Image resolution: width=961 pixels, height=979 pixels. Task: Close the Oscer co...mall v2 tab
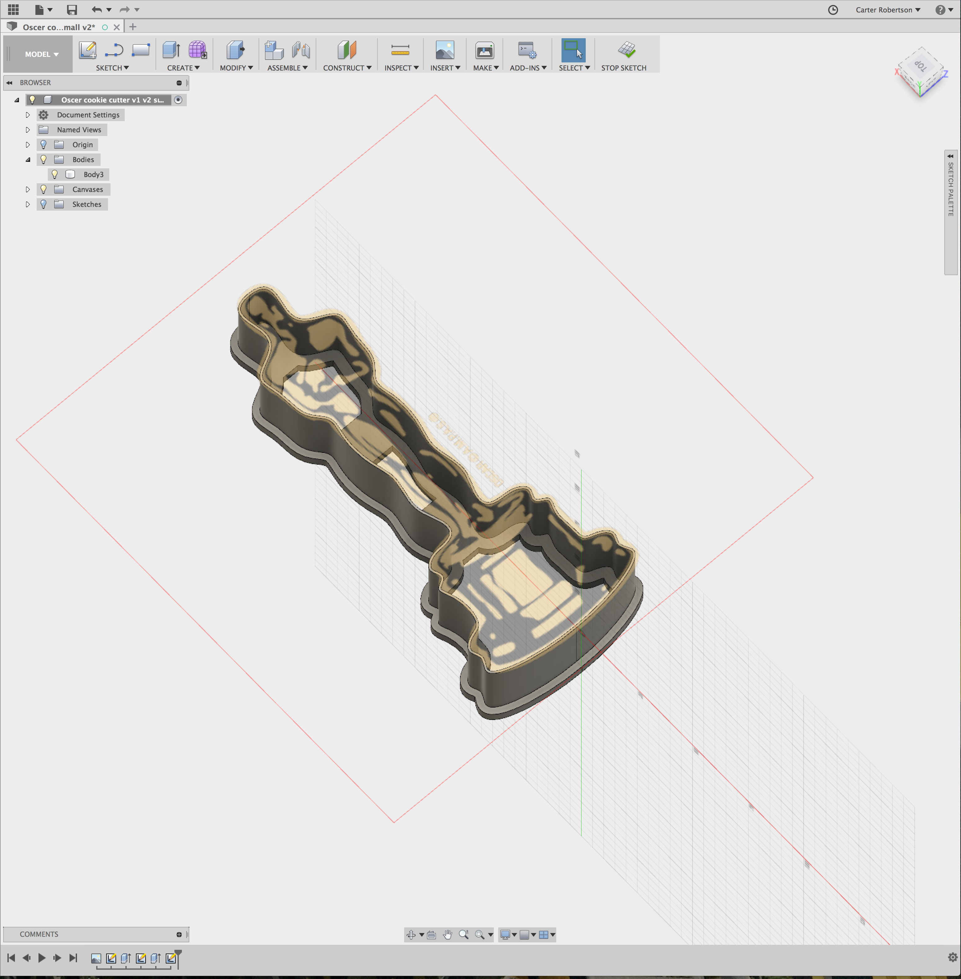[117, 27]
